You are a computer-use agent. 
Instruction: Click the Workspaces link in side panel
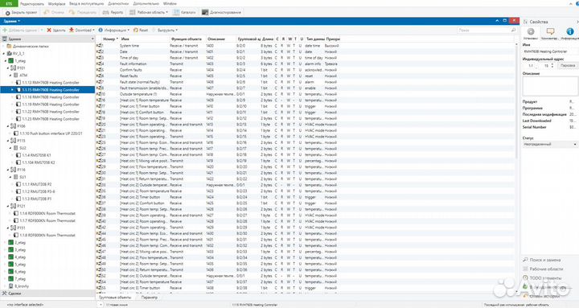point(546,269)
